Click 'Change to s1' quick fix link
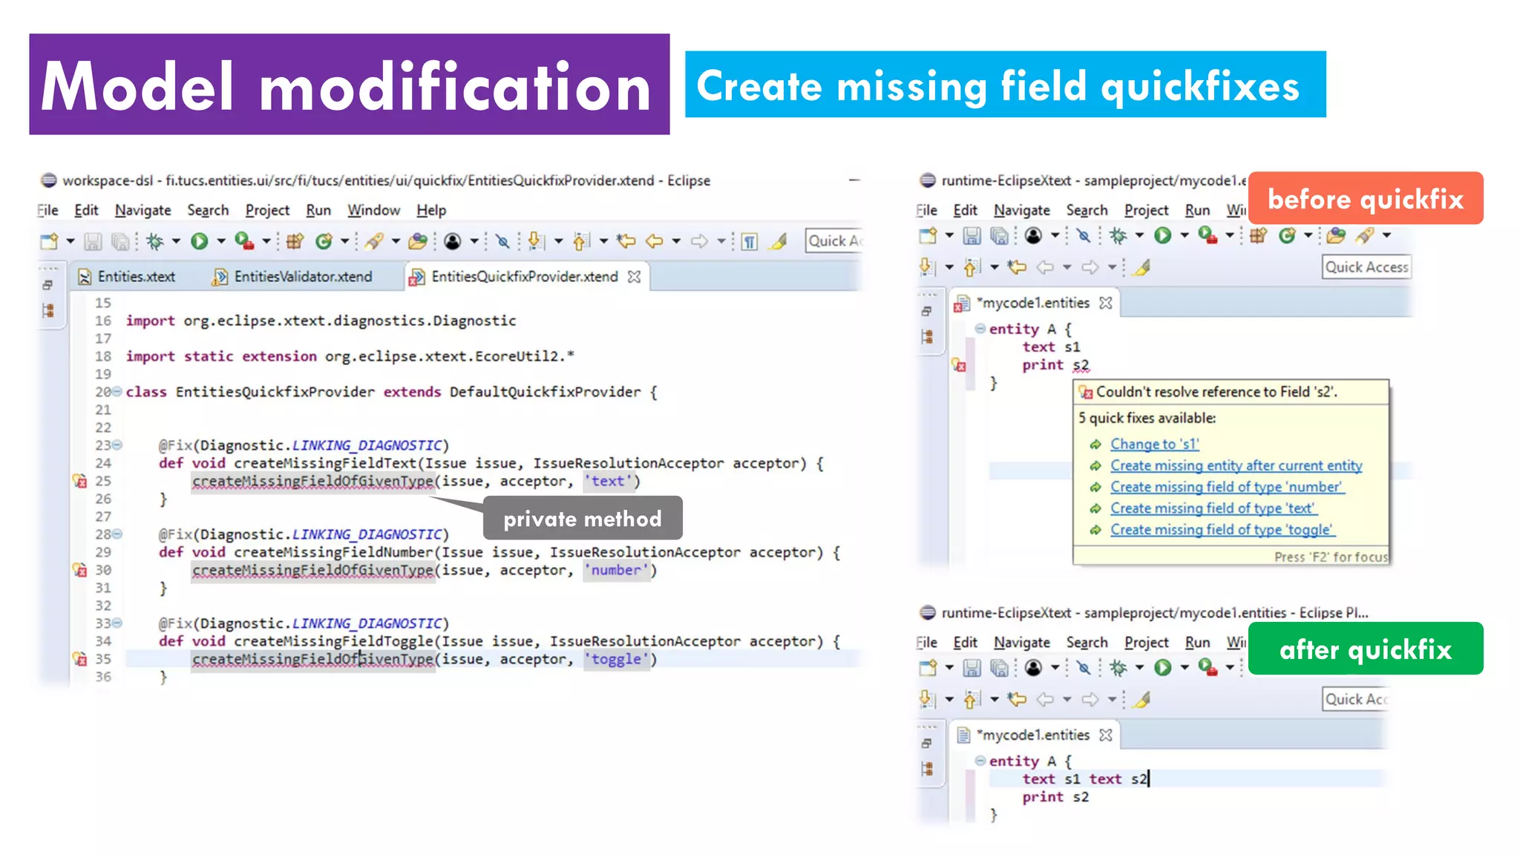Screen dimensions: 1520x855 point(1155,444)
